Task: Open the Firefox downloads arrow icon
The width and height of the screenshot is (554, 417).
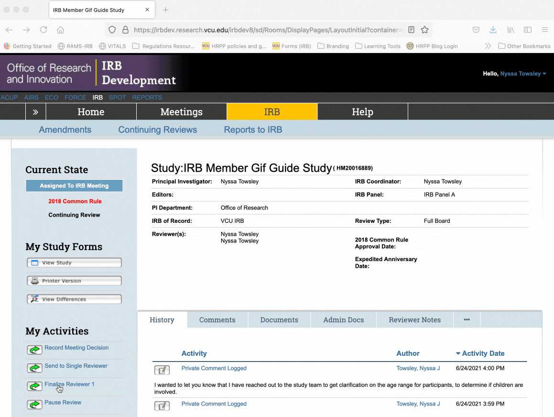Action: pyautogui.click(x=493, y=30)
